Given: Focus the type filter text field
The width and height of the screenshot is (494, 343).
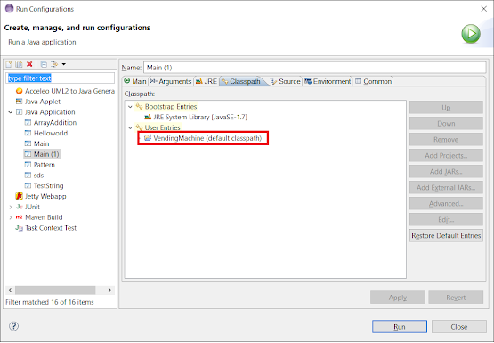Looking at the screenshot, I should tap(61, 78).
